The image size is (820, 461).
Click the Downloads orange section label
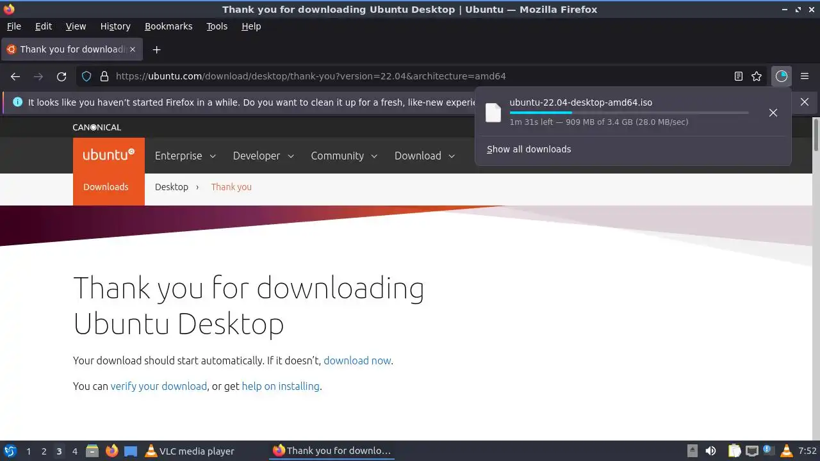coord(106,187)
